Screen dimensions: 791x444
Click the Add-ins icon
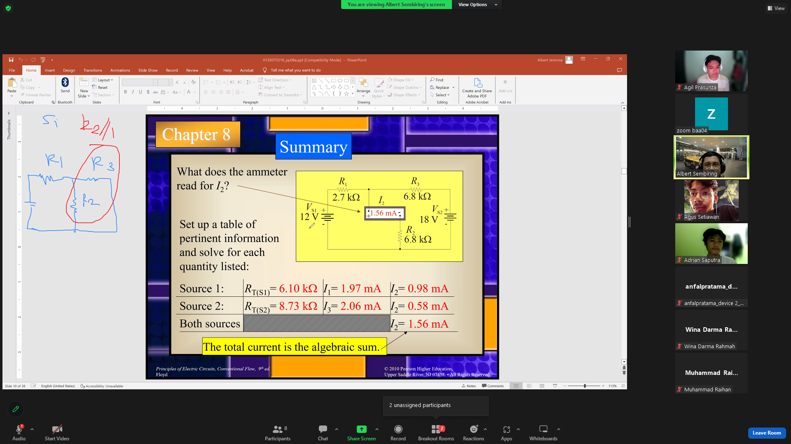click(505, 85)
